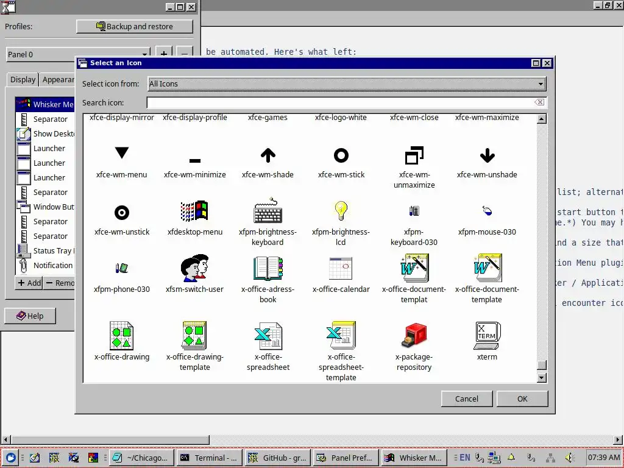Select the x-office-spreadsheet icon
The image size is (624, 468).
268,336
